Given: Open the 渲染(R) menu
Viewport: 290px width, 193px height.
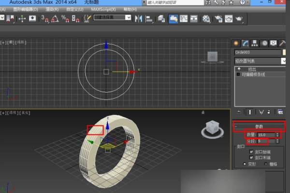Looking at the screenshot, I should coord(52,10).
